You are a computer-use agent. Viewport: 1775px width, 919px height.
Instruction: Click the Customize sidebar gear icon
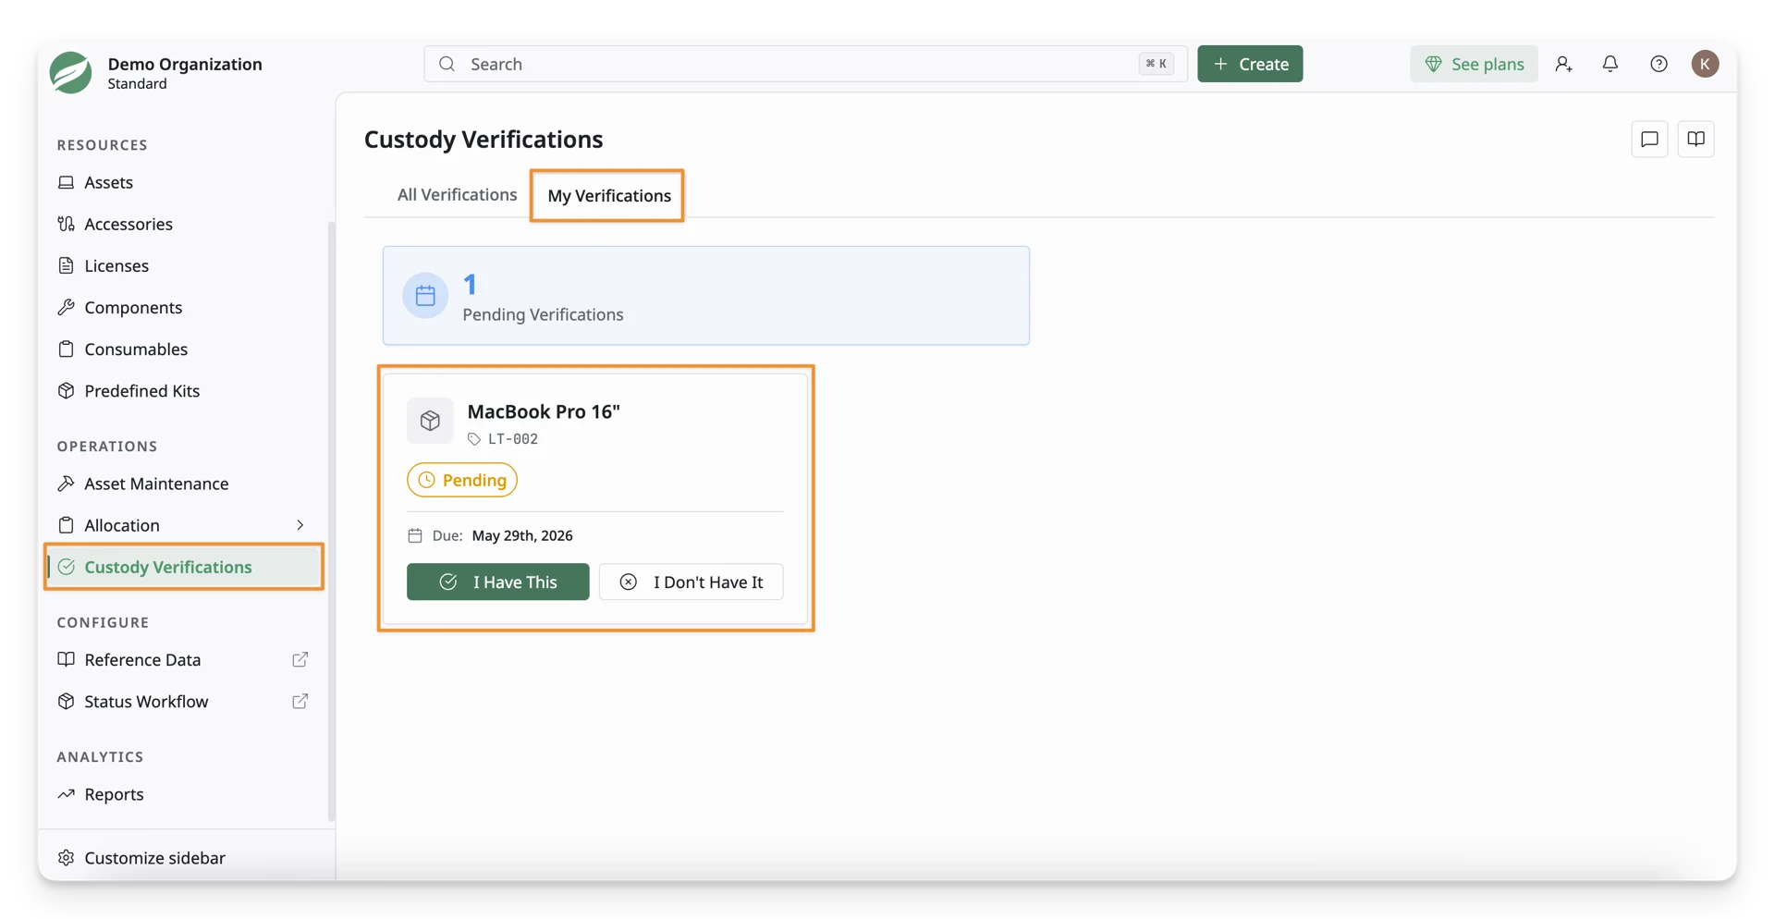[x=66, y=858]
